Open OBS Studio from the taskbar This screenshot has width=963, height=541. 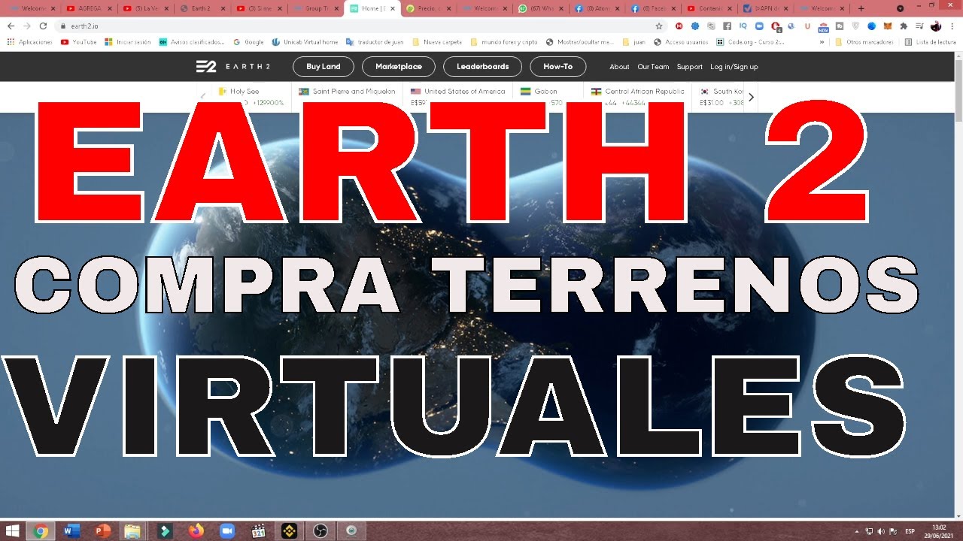[x=319, y=530]
